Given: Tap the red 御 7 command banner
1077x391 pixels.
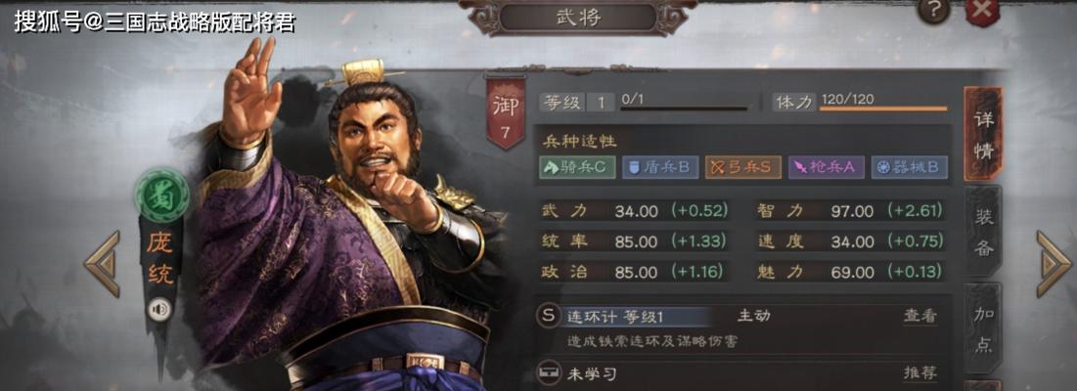Looking at the screenshot, I should (x=506, y=111).
